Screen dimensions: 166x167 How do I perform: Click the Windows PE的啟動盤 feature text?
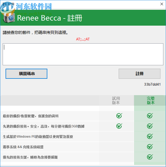(x=38, y=137)
